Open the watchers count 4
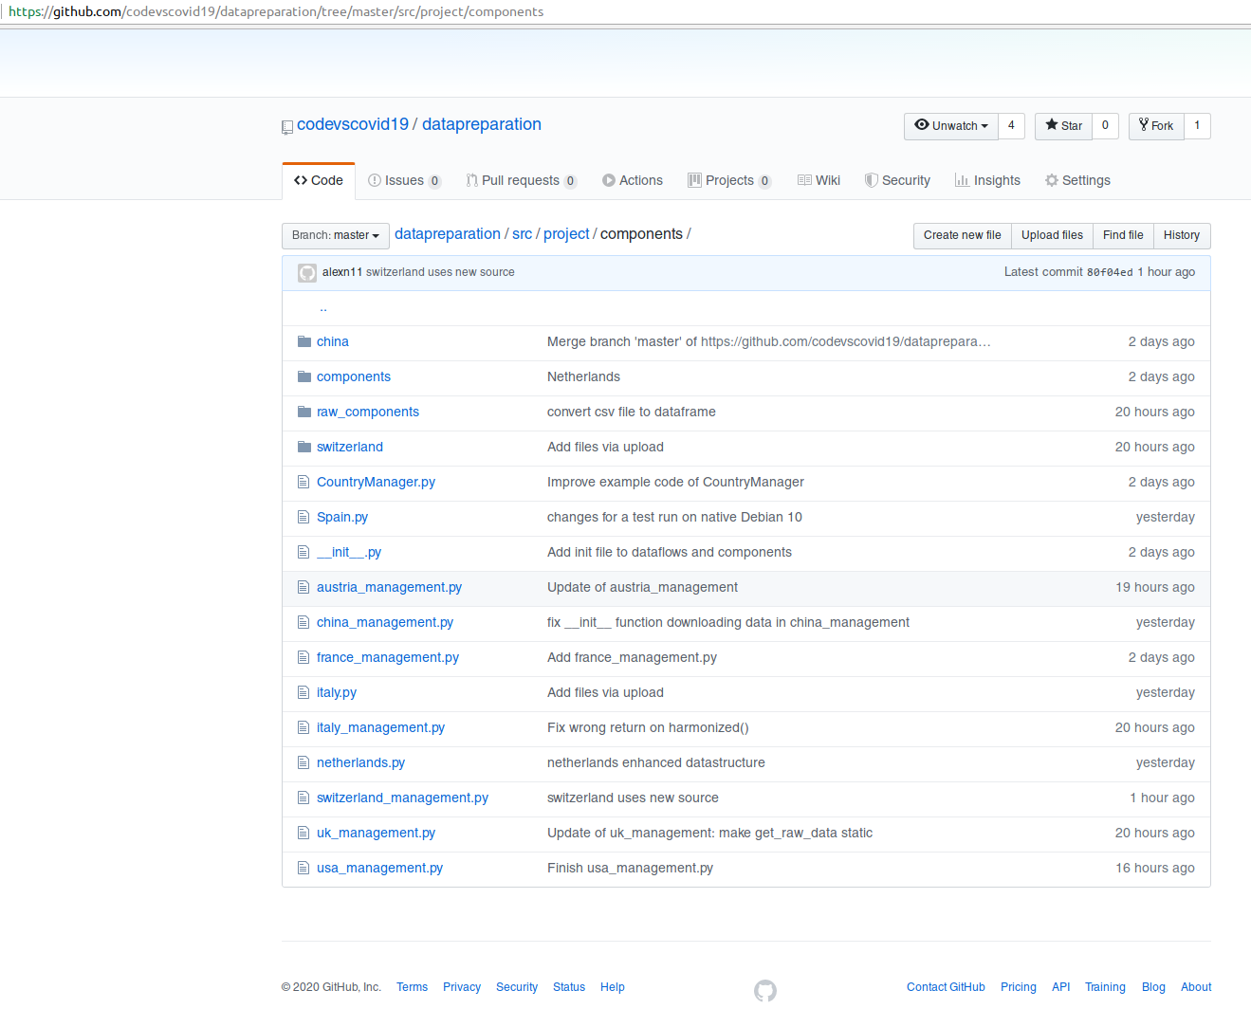The height and width of the screenshot is (1027, 1251). tap(1011, 126)
